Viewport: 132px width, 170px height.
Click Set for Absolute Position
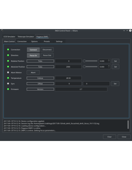click(115, 67)
